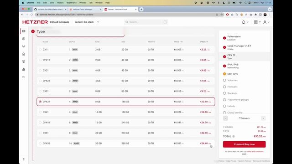The height and width of the screenshot is (164, 292).
Task: Jump to the talos-manager image step
Action: pos(245,47)
